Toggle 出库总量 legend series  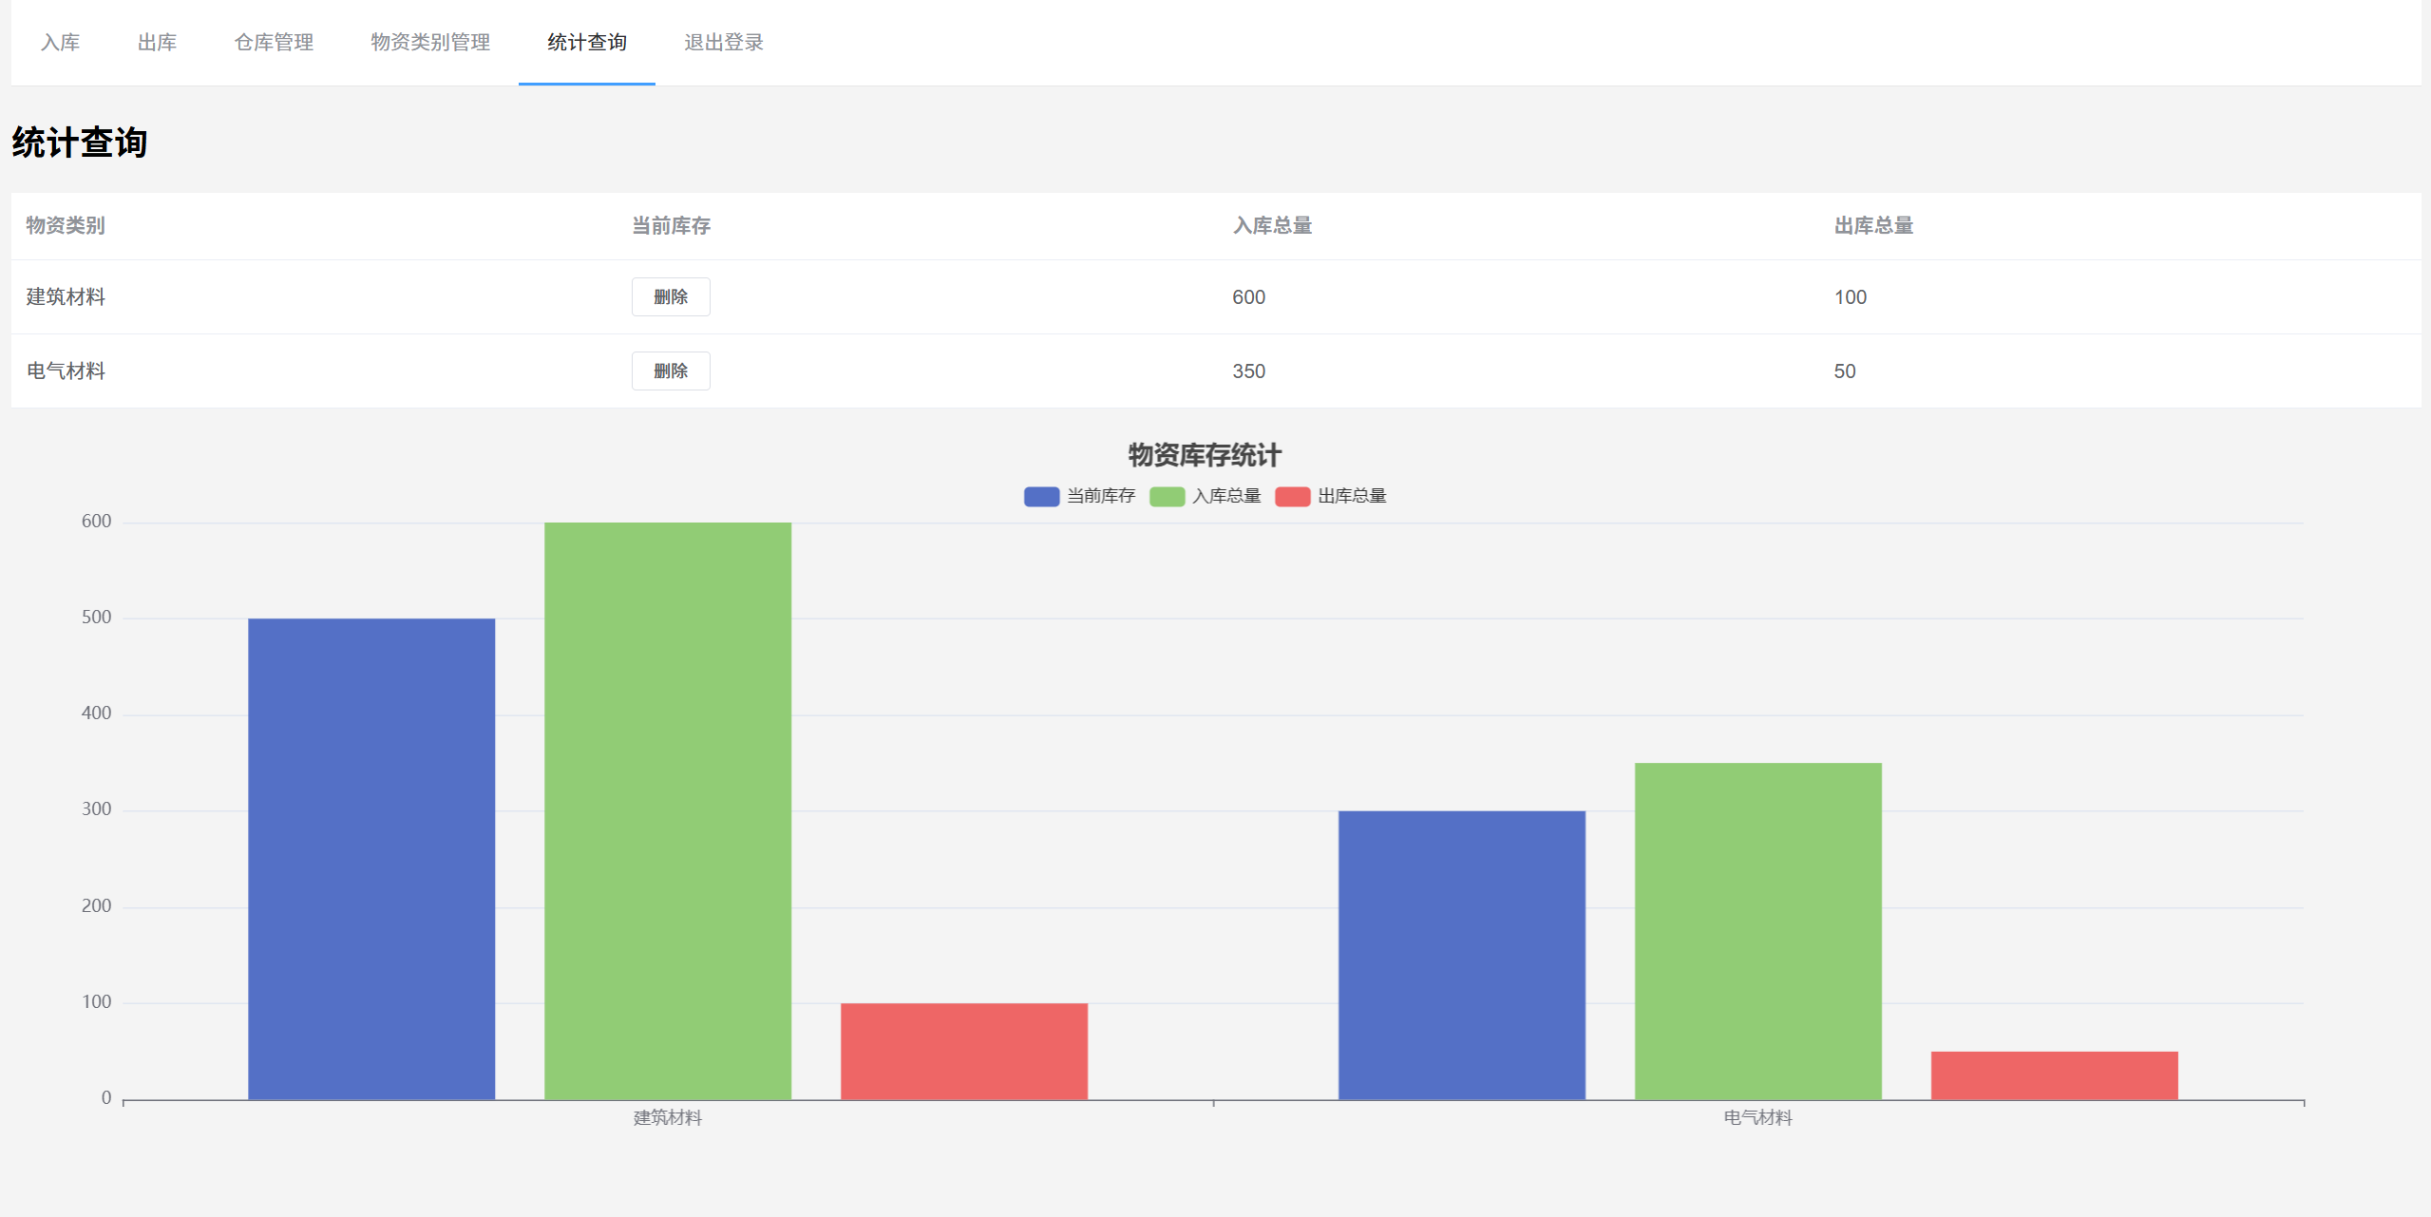[x=1330, y=496]
